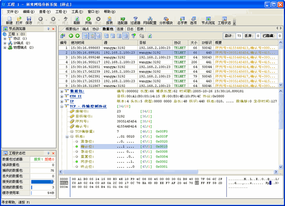Expand the IP decode node
The image size is (285, 206).
click(x=62, y=102)
